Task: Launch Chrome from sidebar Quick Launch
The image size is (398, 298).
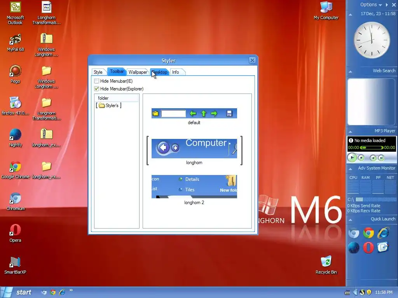Action: tap(368, 233)
